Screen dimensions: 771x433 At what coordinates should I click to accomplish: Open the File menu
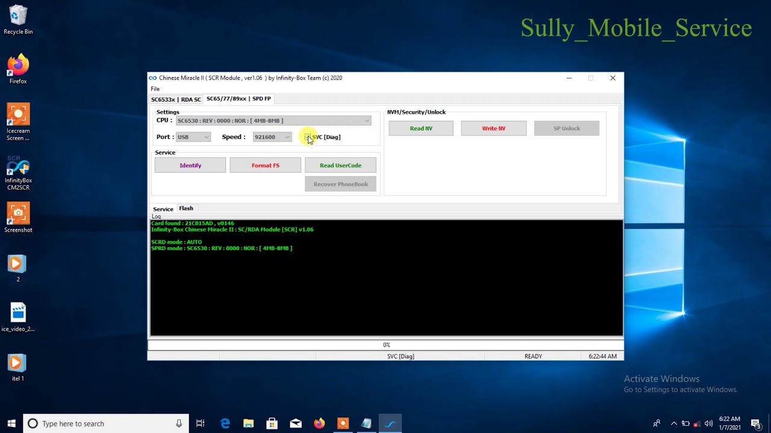point(155,89)
